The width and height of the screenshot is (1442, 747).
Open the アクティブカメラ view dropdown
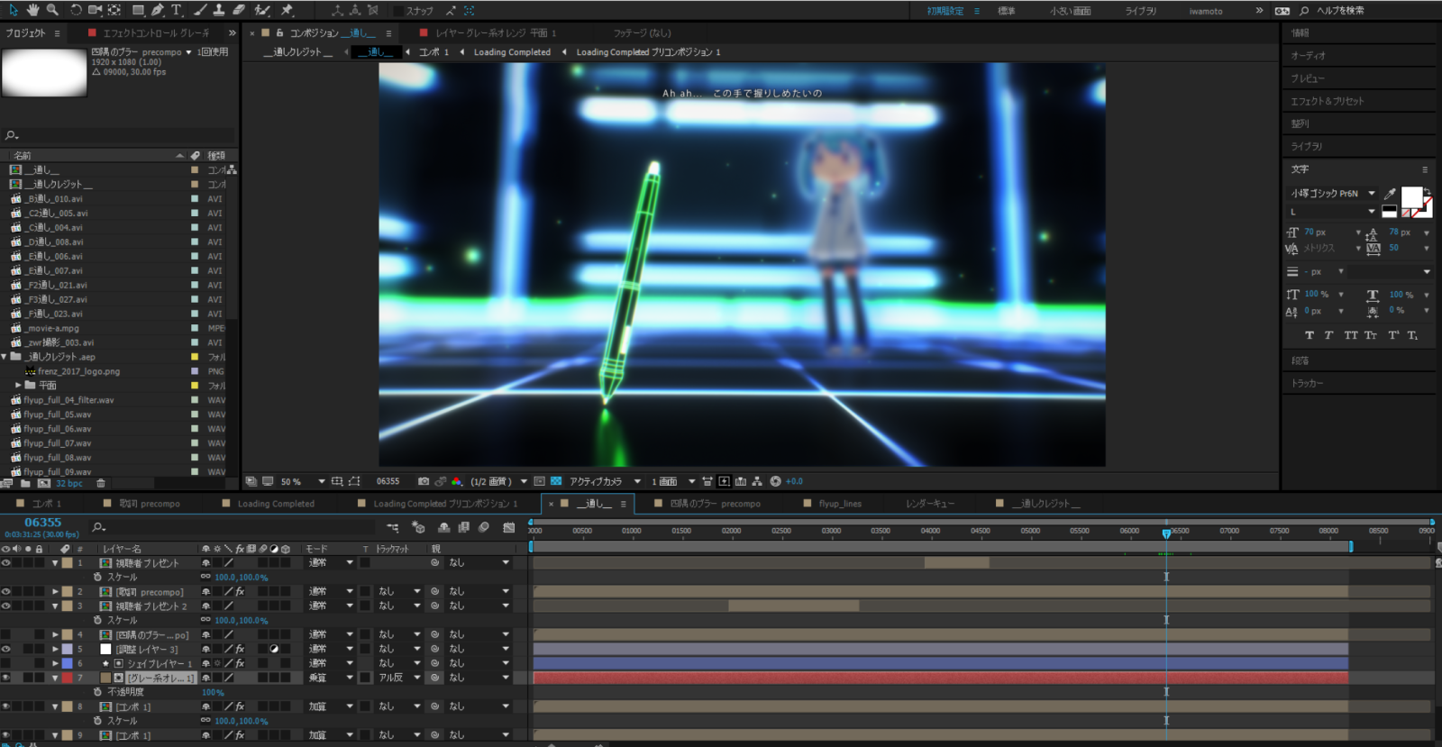click(605, 481)
